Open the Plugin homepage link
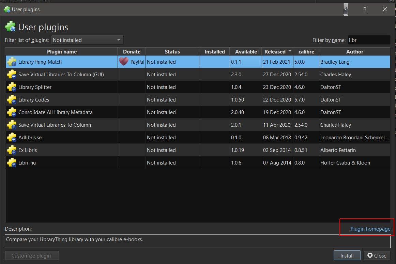Image resolution: width=396 pixels, height=264 pixels. [370, 229]
